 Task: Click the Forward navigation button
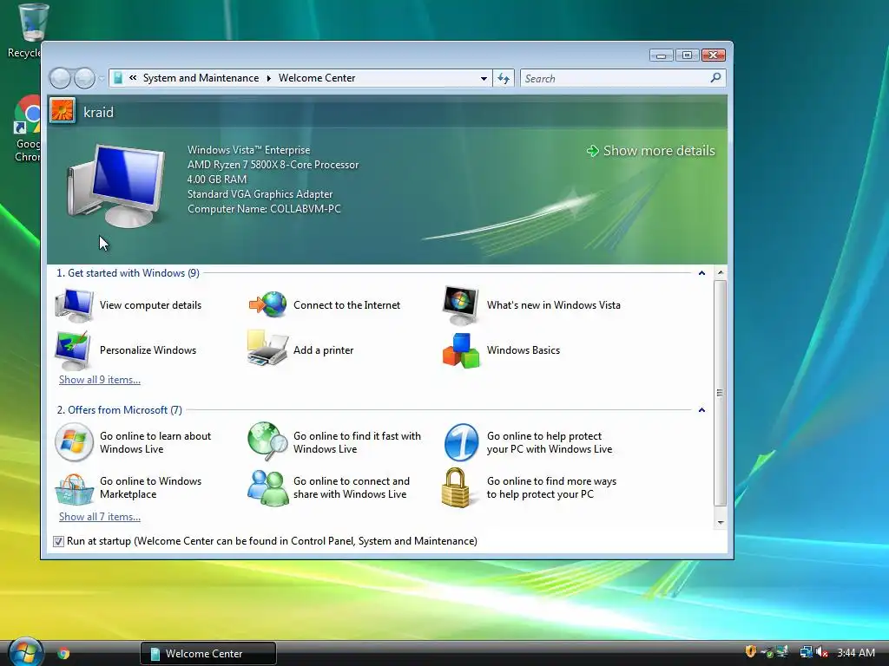(x=84, y=78)
